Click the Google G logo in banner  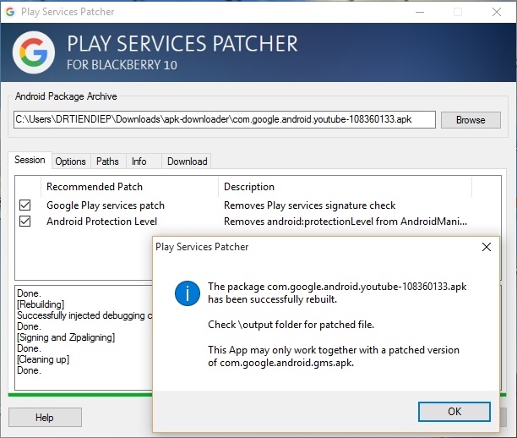34,53
